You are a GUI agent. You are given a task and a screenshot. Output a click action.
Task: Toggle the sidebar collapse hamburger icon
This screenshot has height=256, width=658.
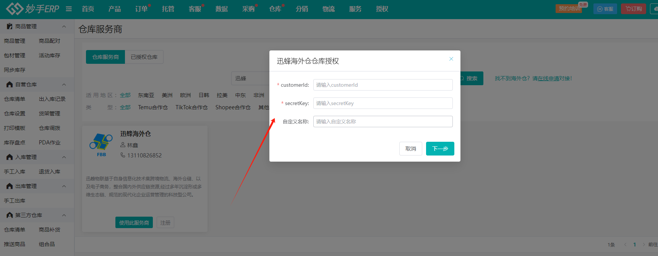click(69, 9)
